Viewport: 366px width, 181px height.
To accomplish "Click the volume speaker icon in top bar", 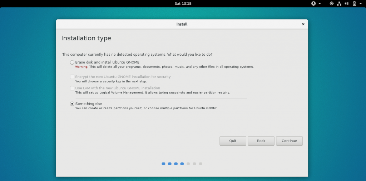I will 347,4.
